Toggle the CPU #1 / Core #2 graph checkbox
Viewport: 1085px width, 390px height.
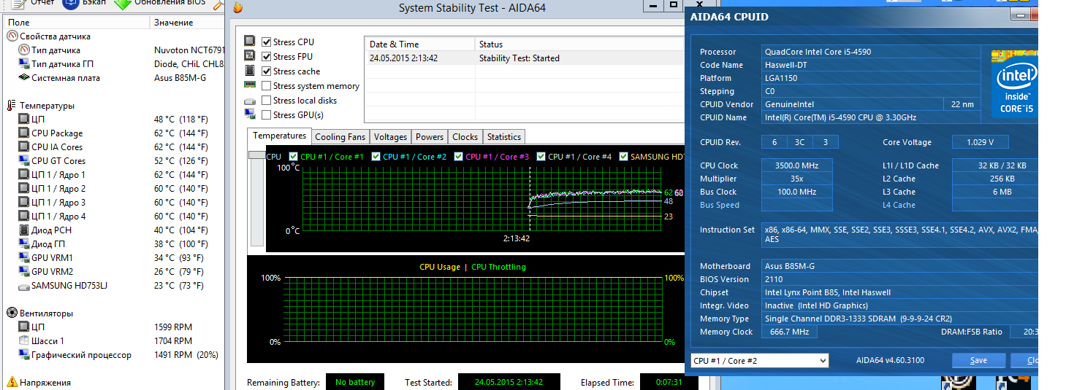click(376, 157)
